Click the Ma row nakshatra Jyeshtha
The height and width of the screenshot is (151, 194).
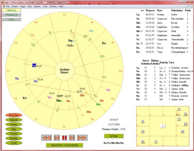click(x=175, y=27)
